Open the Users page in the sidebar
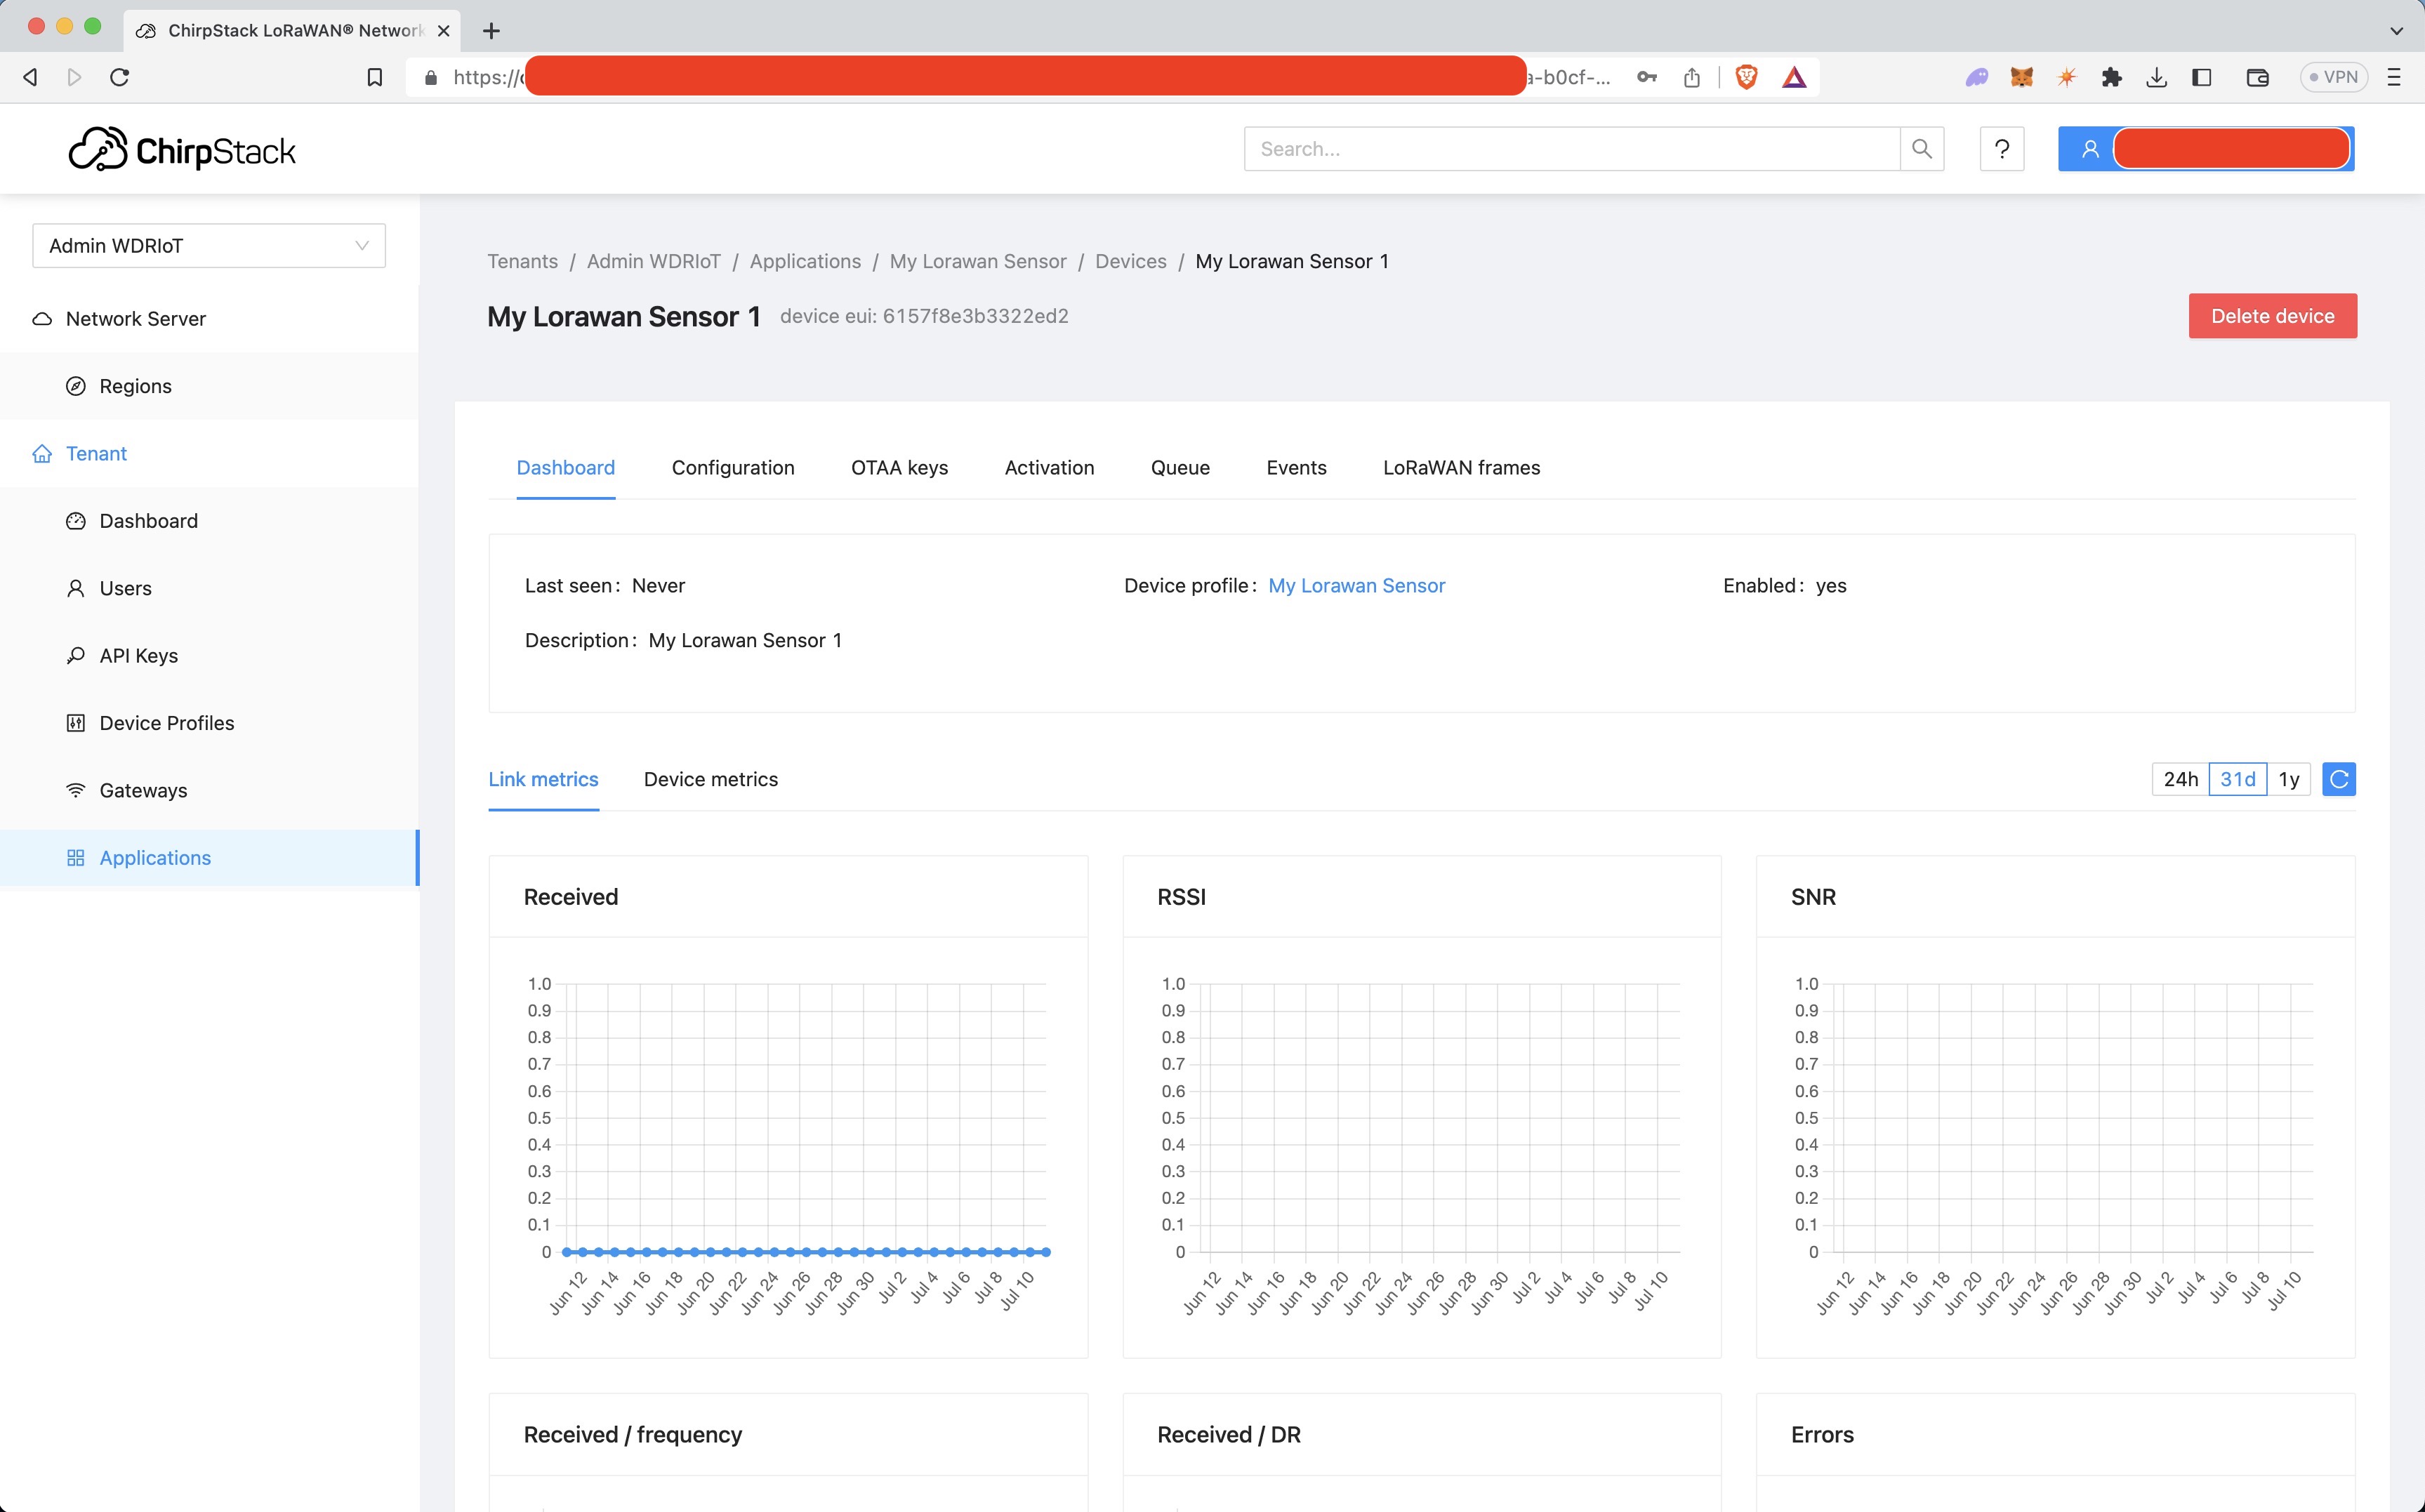Viewport: 2425px width, 1512px height. (125, 588)
